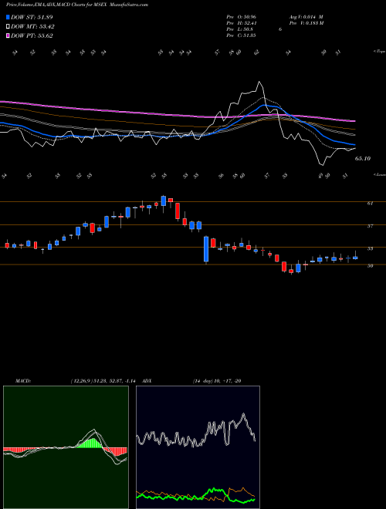Viewport: 386px width, 509px height.
Task: Click the 50 price axis label
Action: pyautogui.click(x=370, y=266)
